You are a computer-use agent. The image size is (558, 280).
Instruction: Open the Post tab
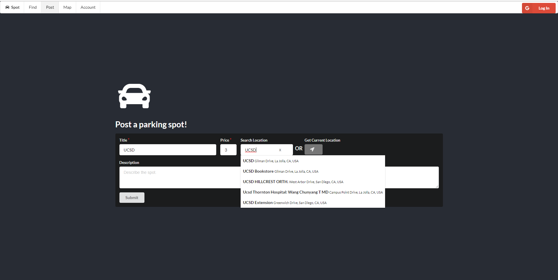[50, 7]
